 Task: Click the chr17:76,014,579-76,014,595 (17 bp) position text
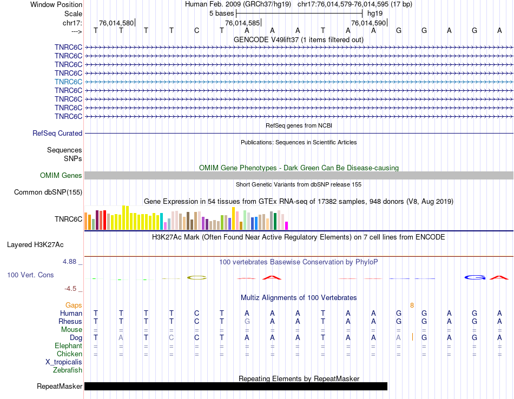[x=355, y=4]
